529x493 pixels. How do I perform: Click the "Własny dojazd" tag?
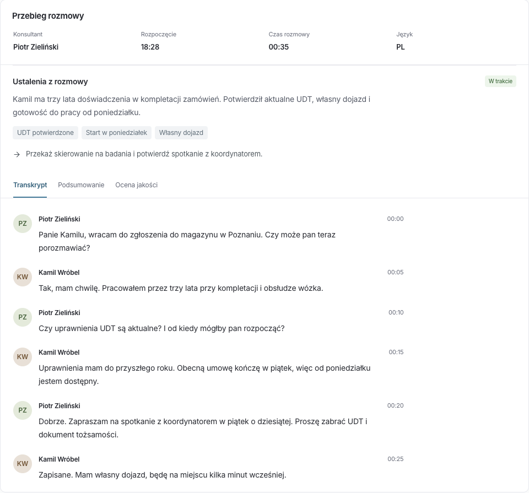(181, 133)
